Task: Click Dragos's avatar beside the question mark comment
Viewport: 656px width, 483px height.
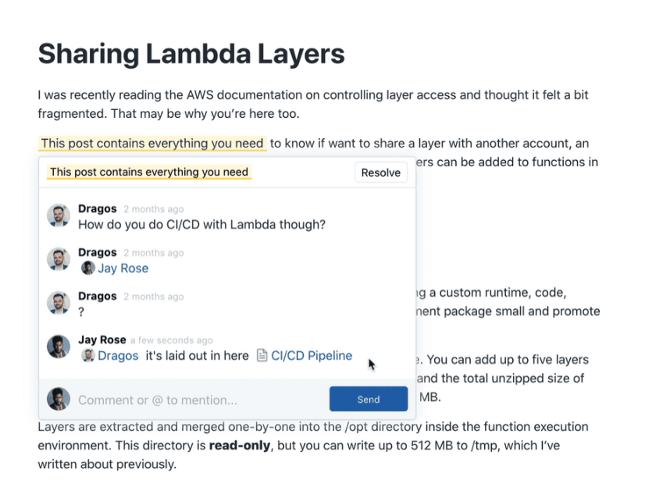Action: click(x=59, y=304)
